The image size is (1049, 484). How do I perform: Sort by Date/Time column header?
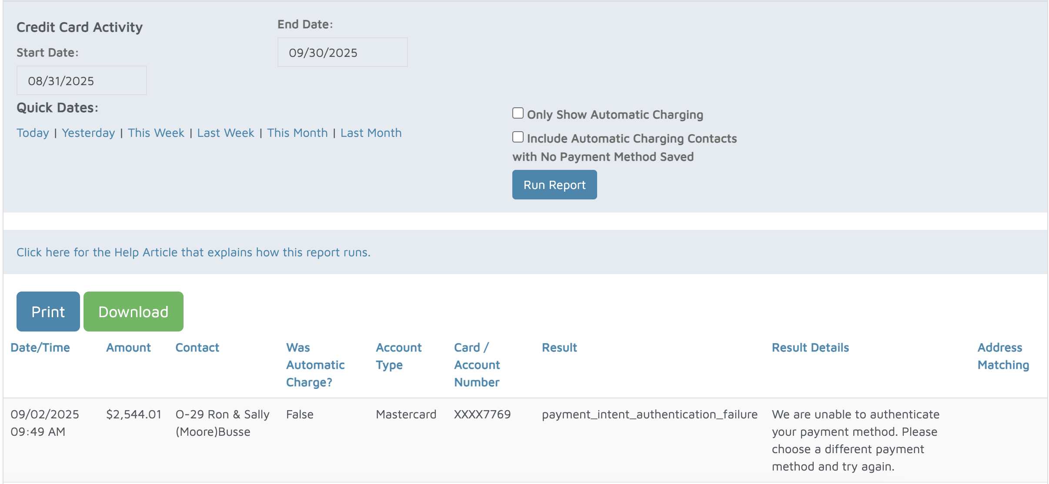40,348
